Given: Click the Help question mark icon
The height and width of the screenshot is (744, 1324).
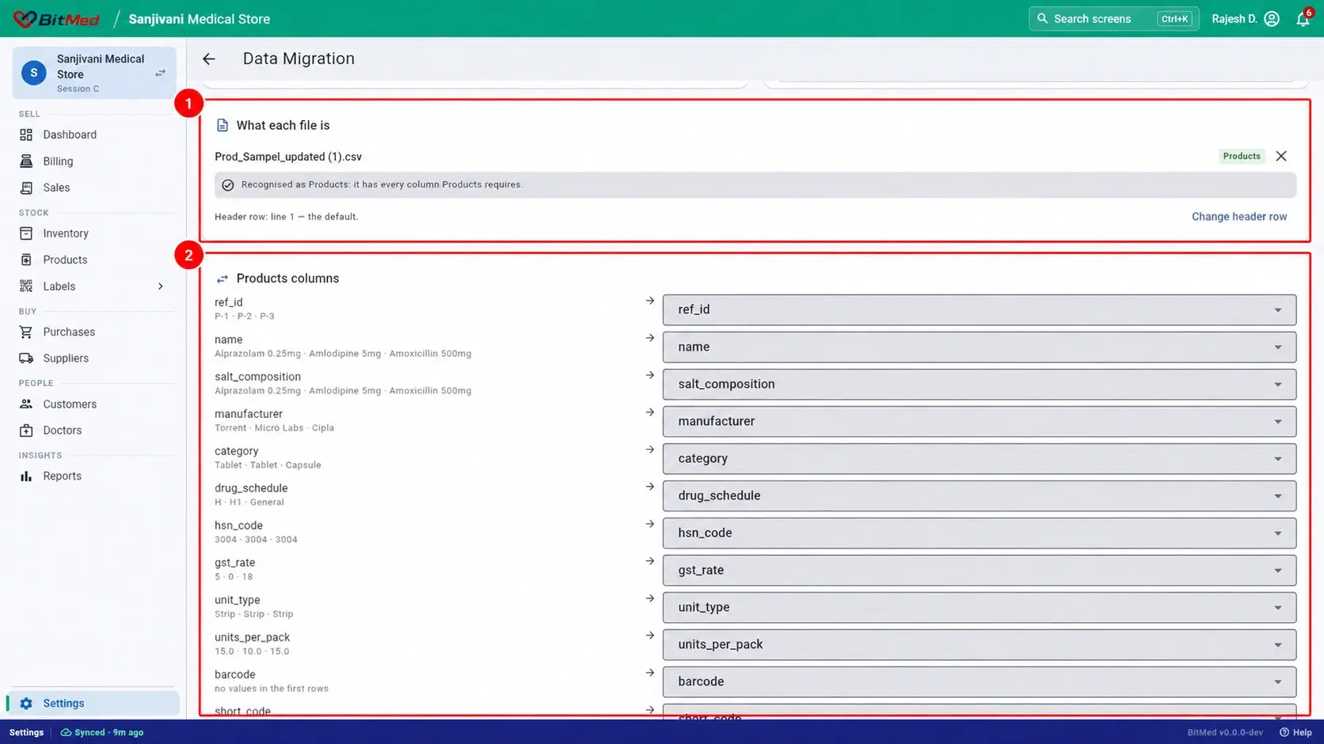Looking at the screenshot, I should tap(1284, 732).
